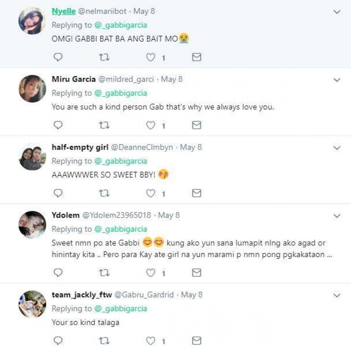This screenshot has height=351, width=351.
Task: Visit Ydolem's profile by name
Action: coord(66,215)
